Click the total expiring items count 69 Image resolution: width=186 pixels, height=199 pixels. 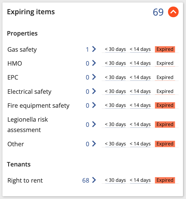point(158,12)
